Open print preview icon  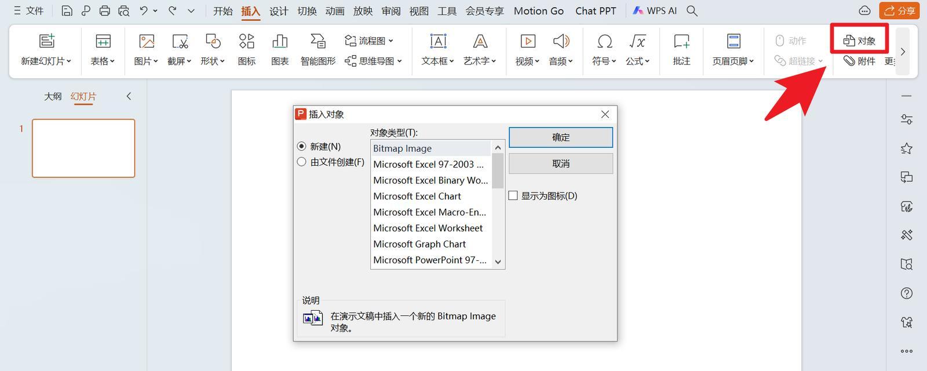coord(123,11)
